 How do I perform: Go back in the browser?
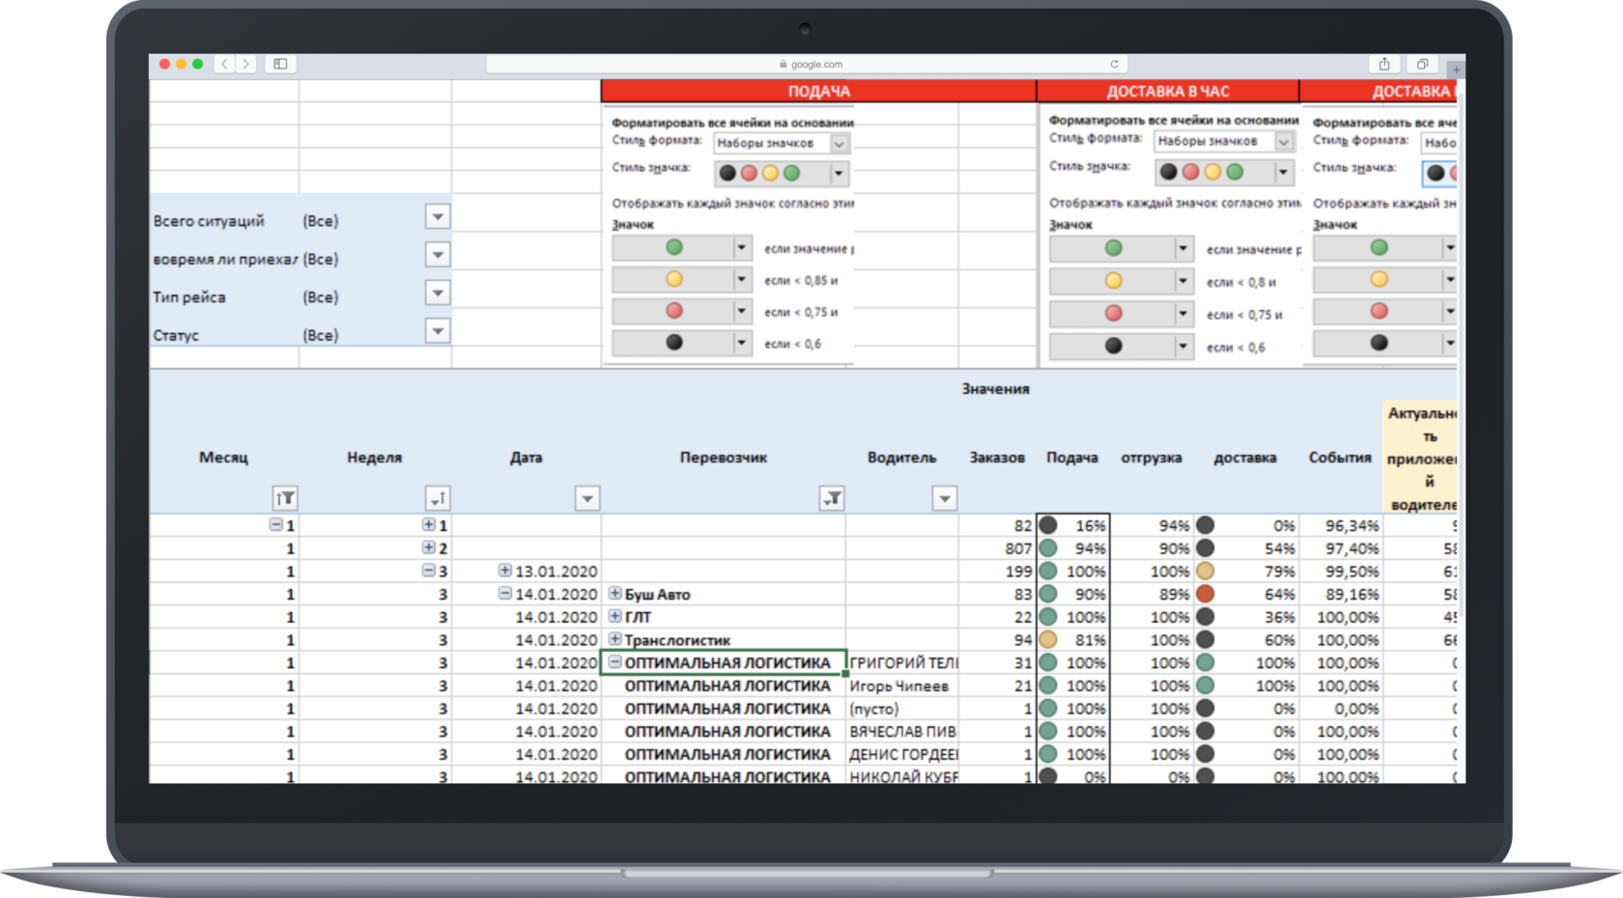coord(224,64)
